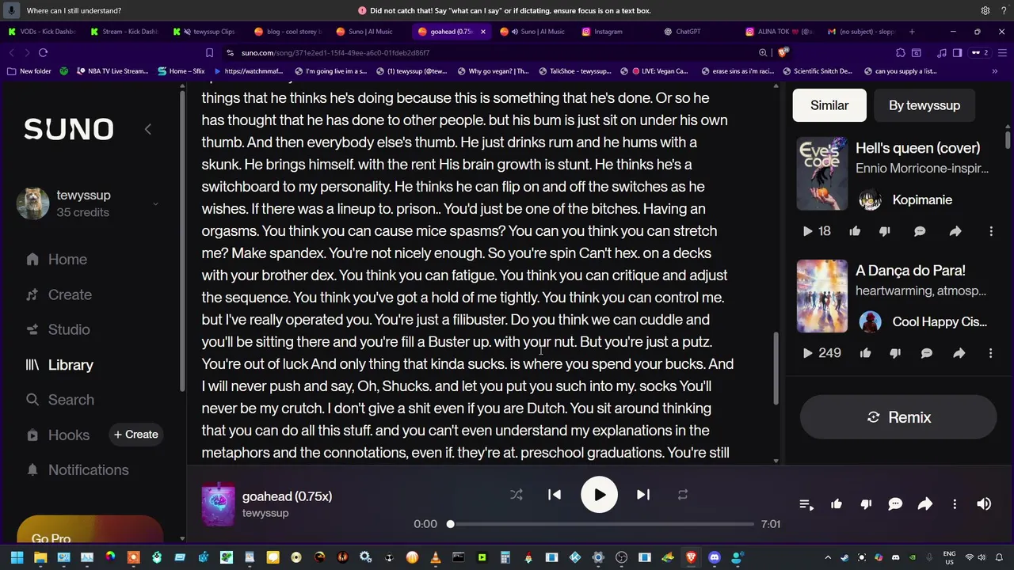Play the goahead (0.75x) track
Screen dimensions: 1014x570
(599, 495)
